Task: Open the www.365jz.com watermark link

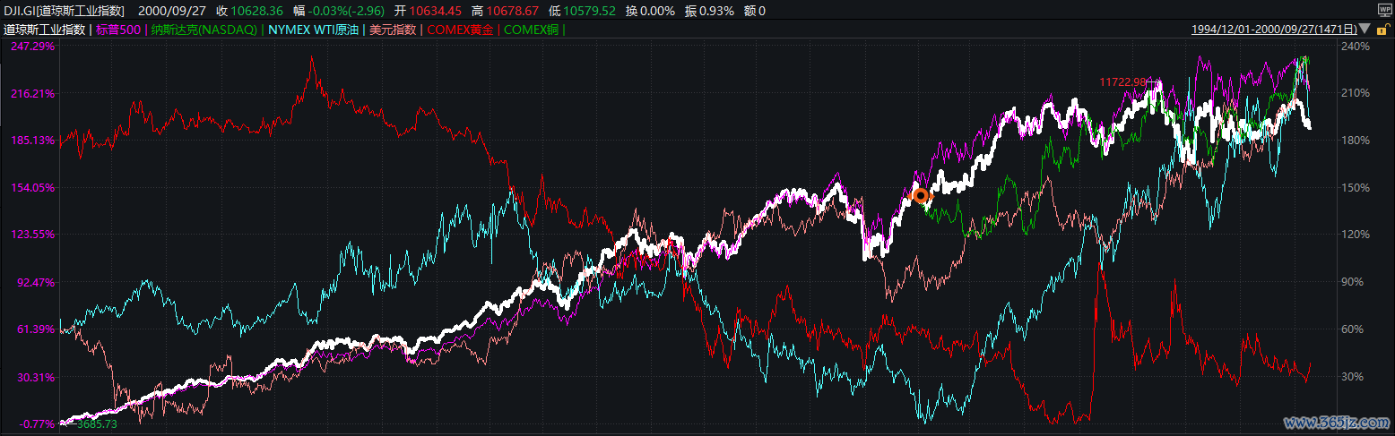Action: (1336, 422)
